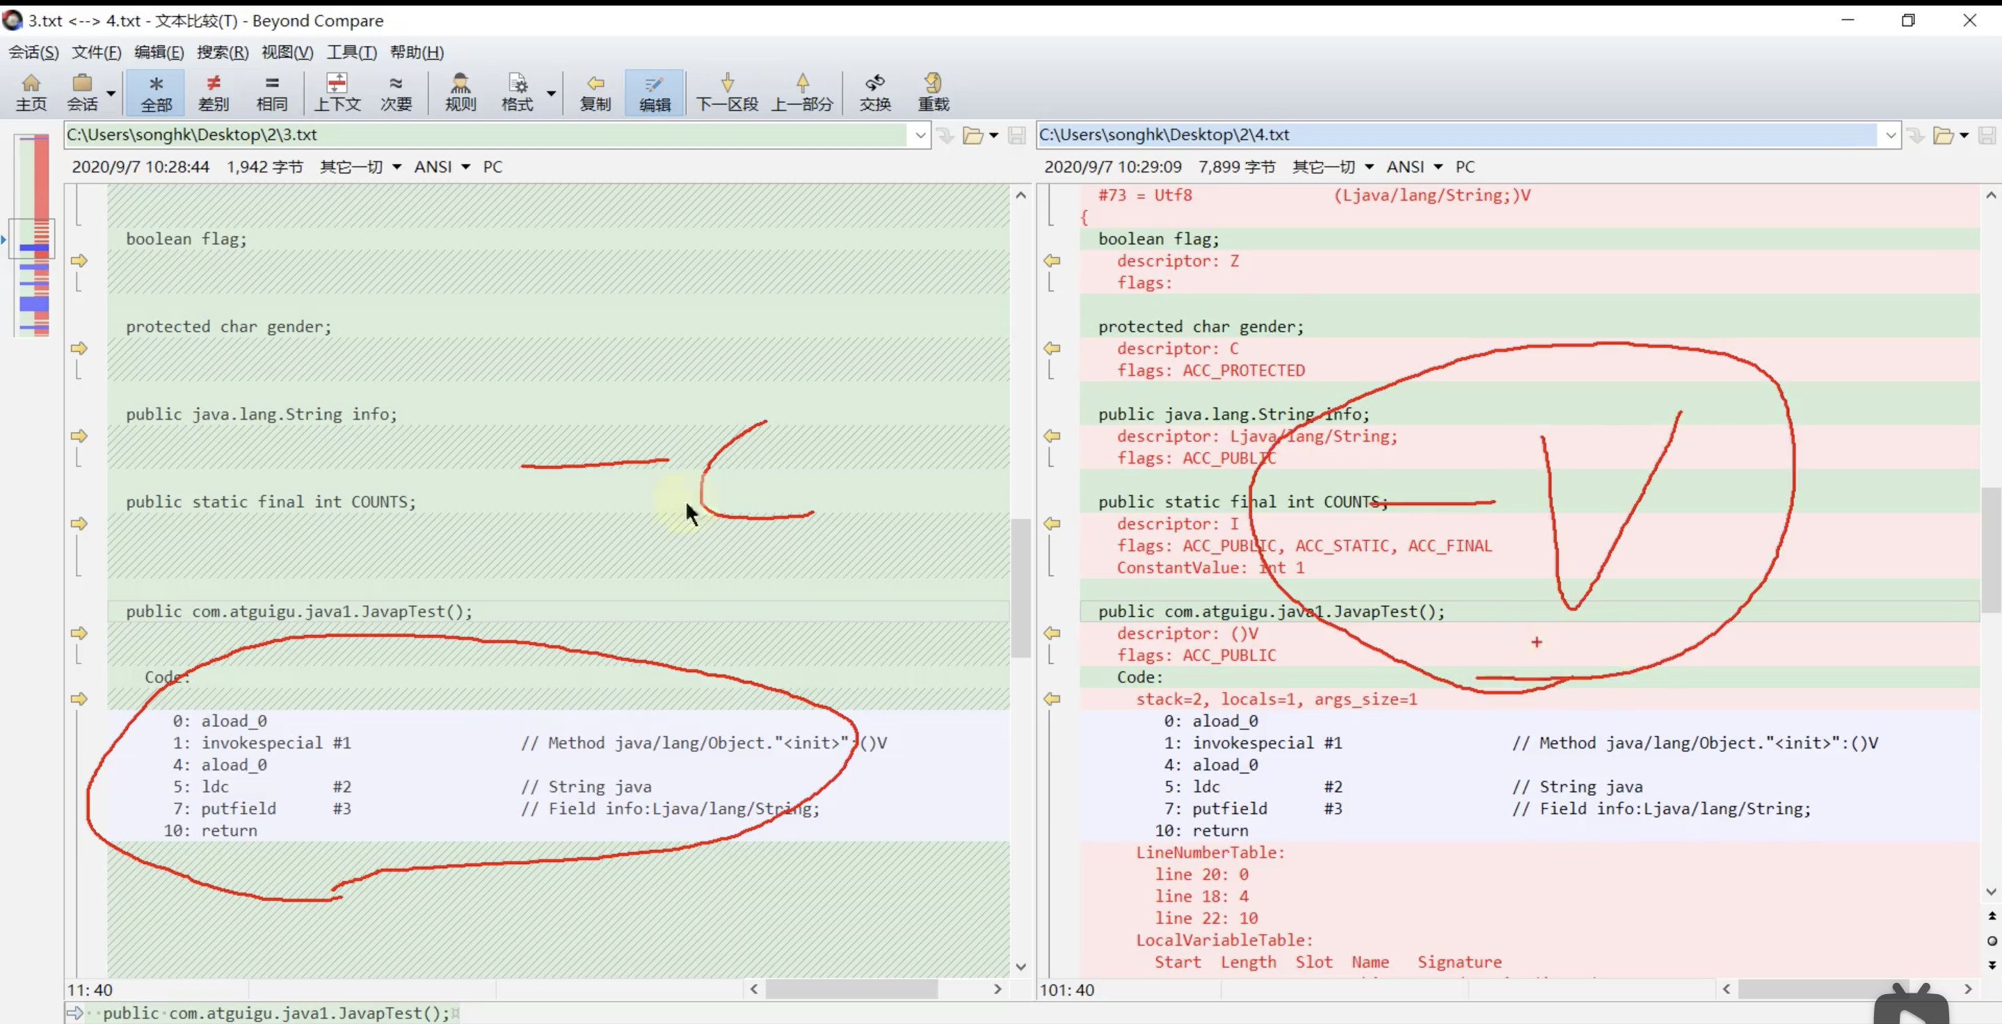Click the 复制 copy toolbar icon

click(x=595, y=93)
